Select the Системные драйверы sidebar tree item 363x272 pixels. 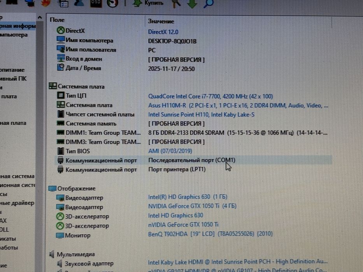pos(17,203)
